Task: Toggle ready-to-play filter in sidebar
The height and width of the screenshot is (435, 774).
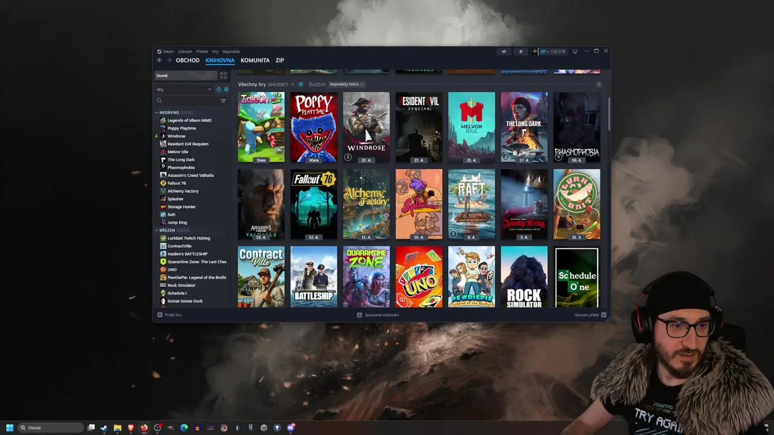Action: [x=226, y=89]
